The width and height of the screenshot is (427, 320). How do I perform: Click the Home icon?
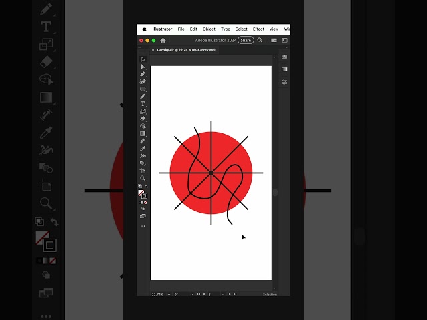[163, 40]
